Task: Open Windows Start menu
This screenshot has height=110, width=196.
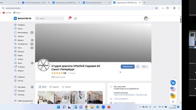Action: [58, 107]
